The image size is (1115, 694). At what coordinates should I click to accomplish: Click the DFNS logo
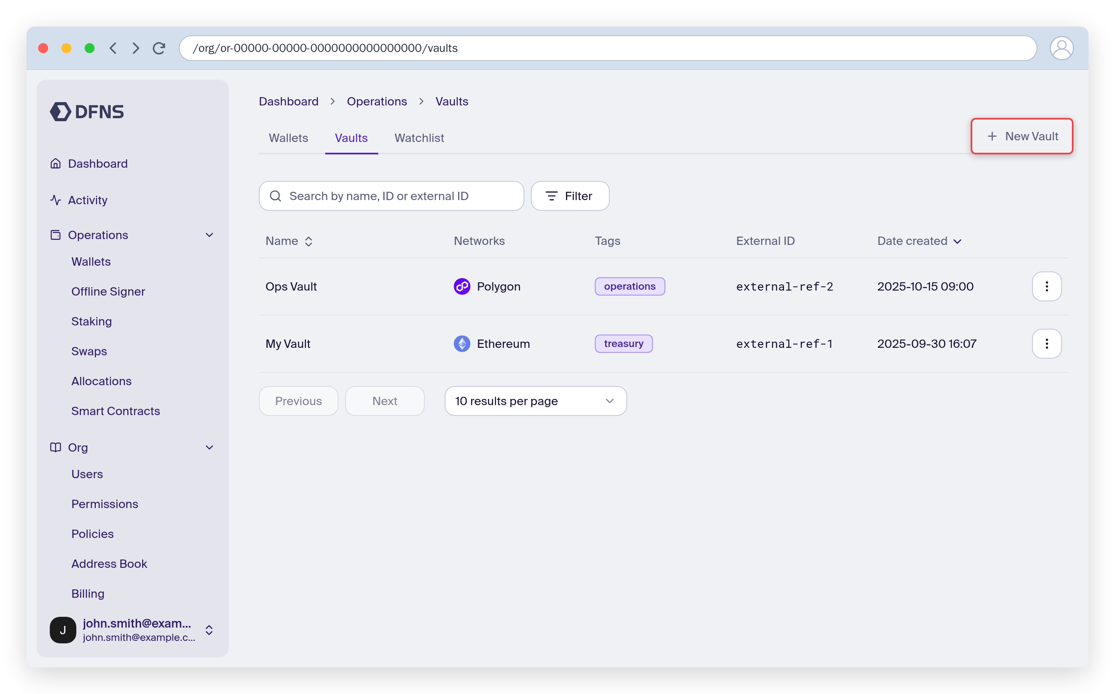click(x=87, y=112)
